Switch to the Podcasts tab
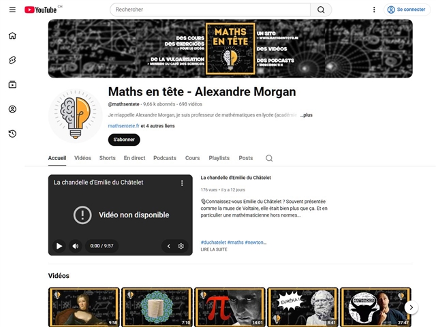The image size is (436, 327). 164,158
